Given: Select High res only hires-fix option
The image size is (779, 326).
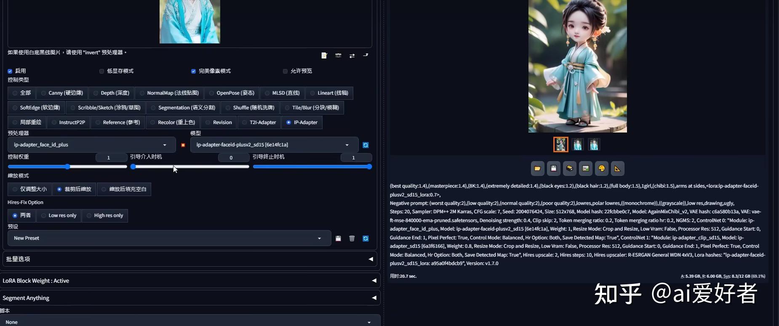Looking at the screenshot, I should [x=104, y=215].
